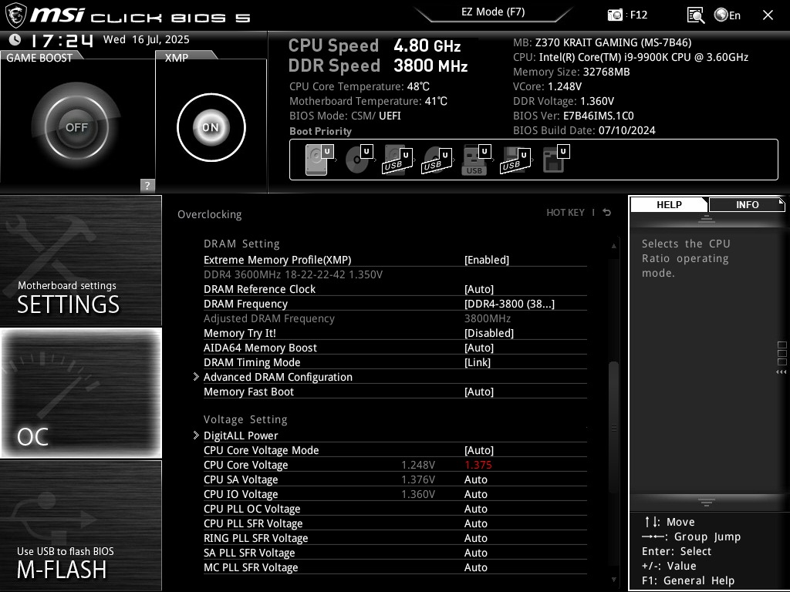Open CPU Core Voltage Mode Auto value
Viewport: 790px width, 592px height.
pyautogui.click(x=478, y=450)
